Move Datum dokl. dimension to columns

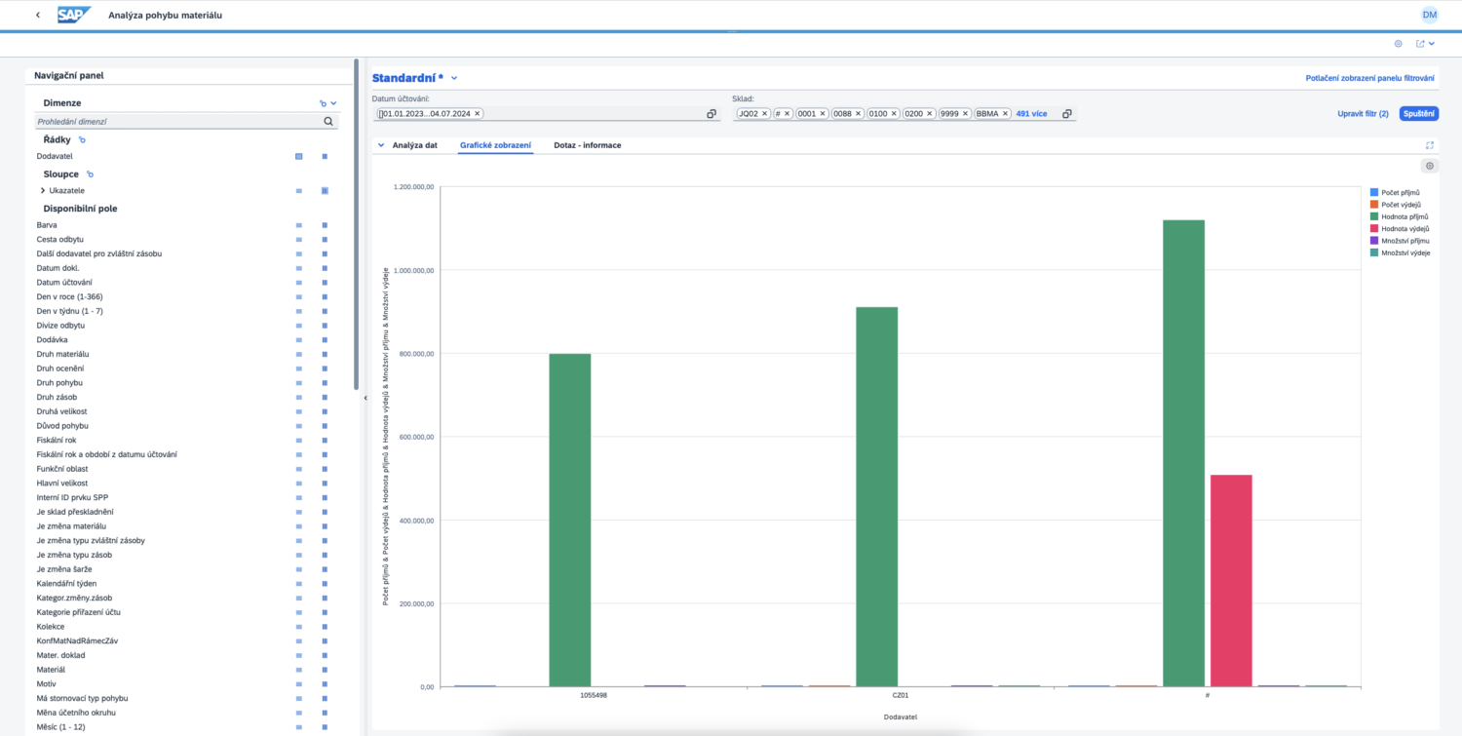[325, 268]
